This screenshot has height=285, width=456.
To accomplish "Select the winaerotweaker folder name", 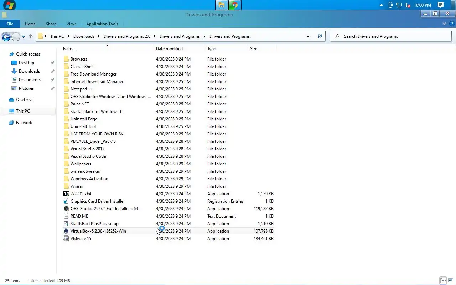I will 85,171.
